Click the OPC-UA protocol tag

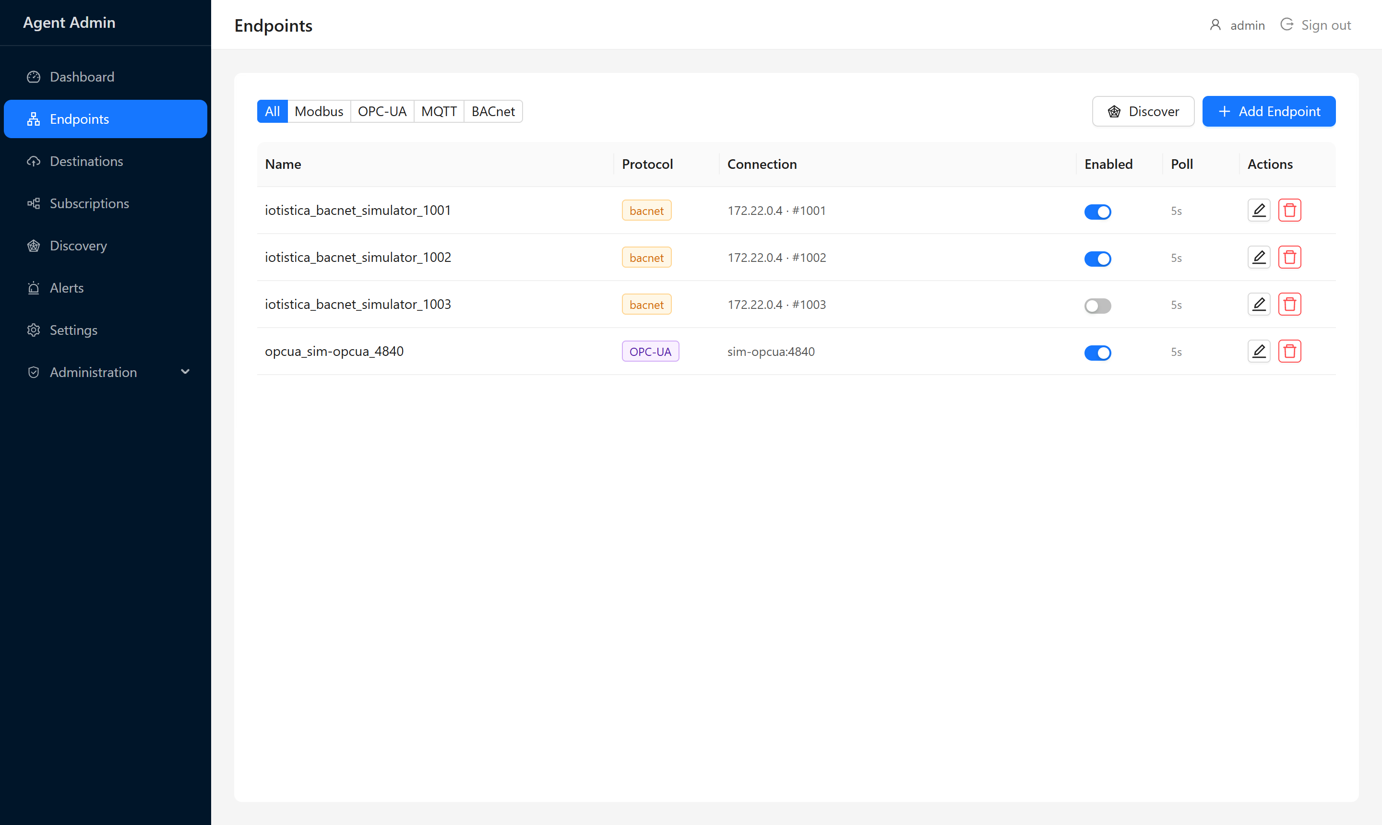650,352
